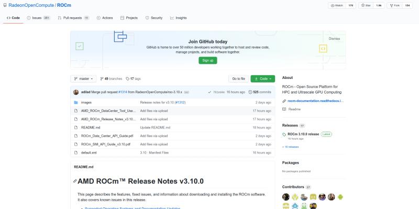
Task: Click the repository icon beside RadeonOpenCompute
Action: [x=5, y=5]
